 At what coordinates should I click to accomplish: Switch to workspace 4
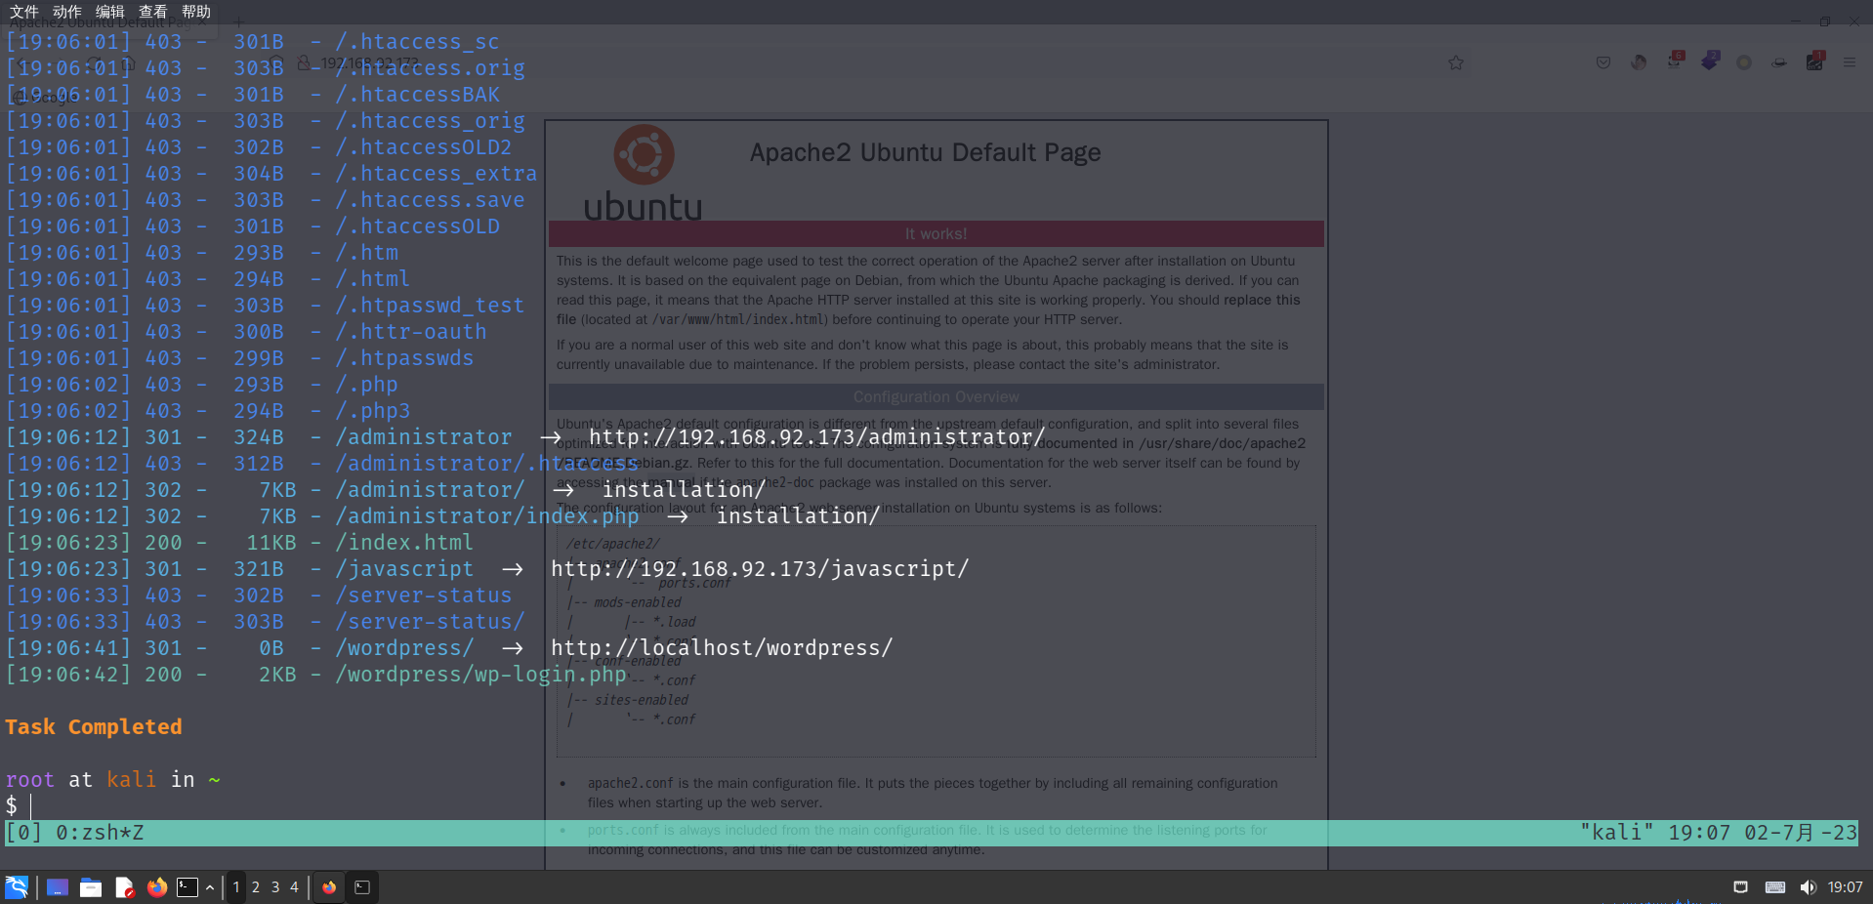[x=294, y=887]
